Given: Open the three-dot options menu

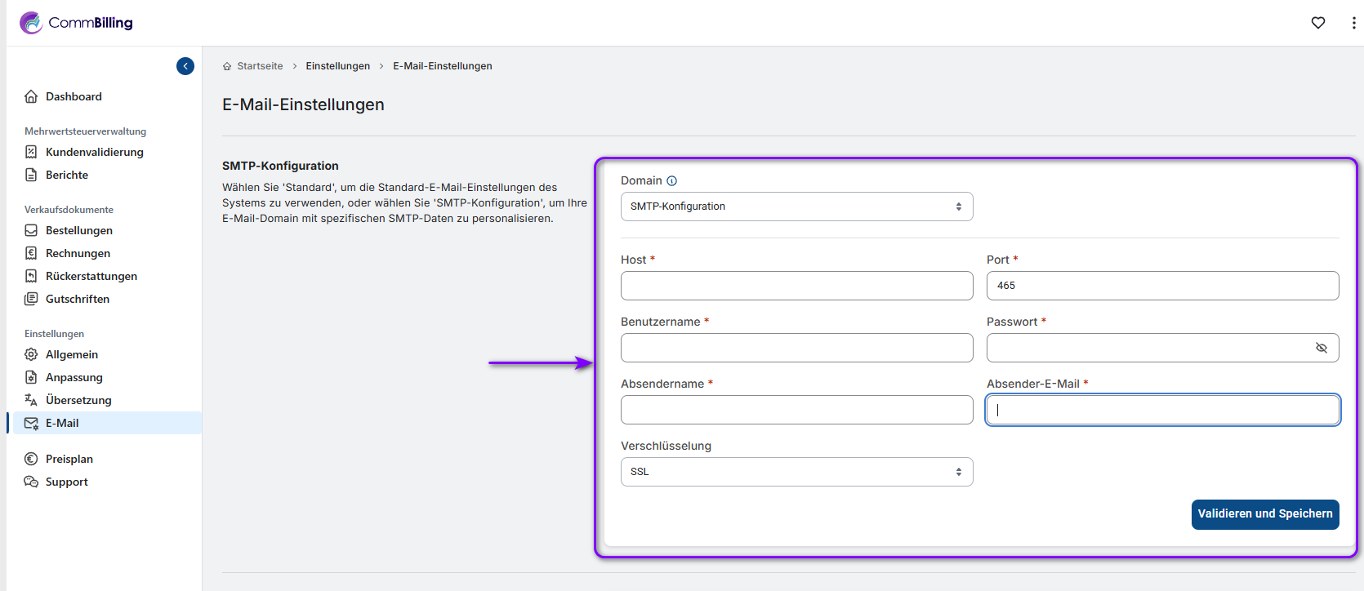Looking at the screenshot, I should pyautogui.click(x=1353, y=23).
